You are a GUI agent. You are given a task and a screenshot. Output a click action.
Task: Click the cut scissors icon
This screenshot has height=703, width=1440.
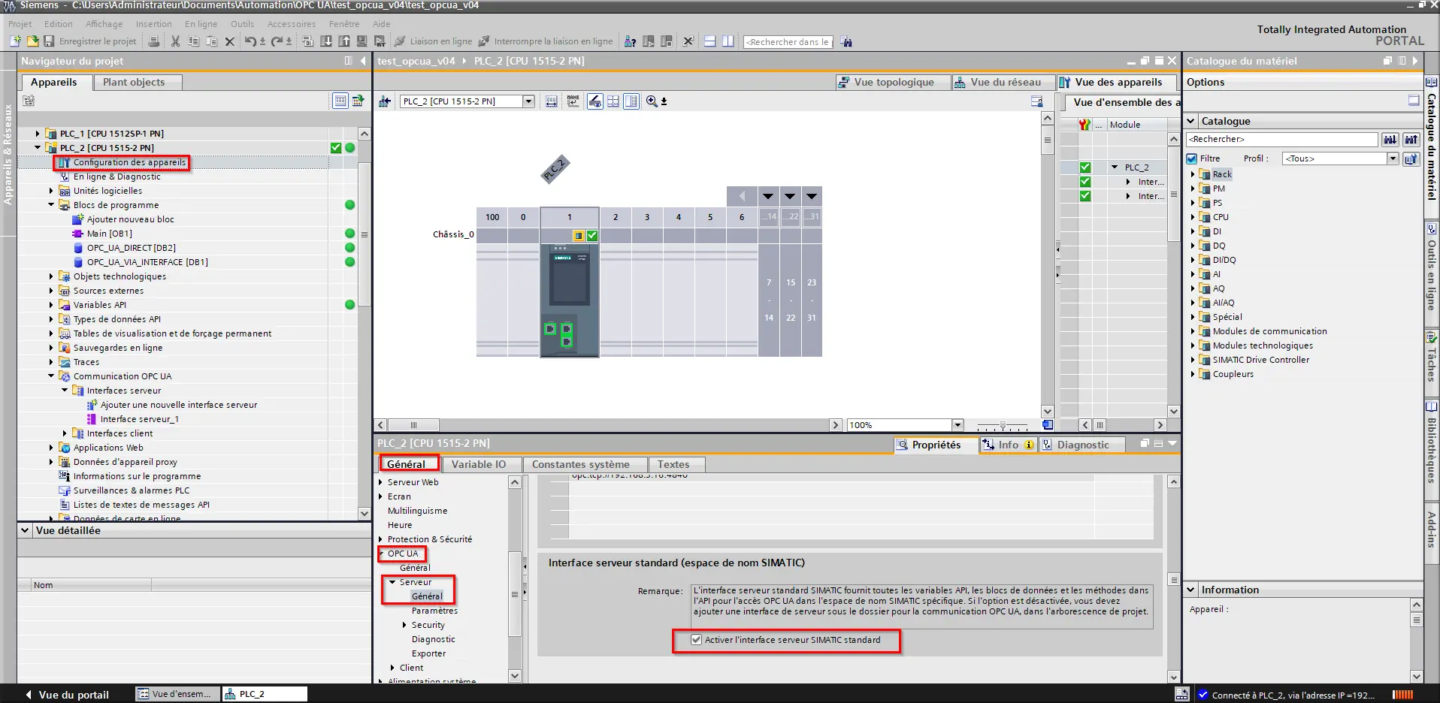click(175, 41)
